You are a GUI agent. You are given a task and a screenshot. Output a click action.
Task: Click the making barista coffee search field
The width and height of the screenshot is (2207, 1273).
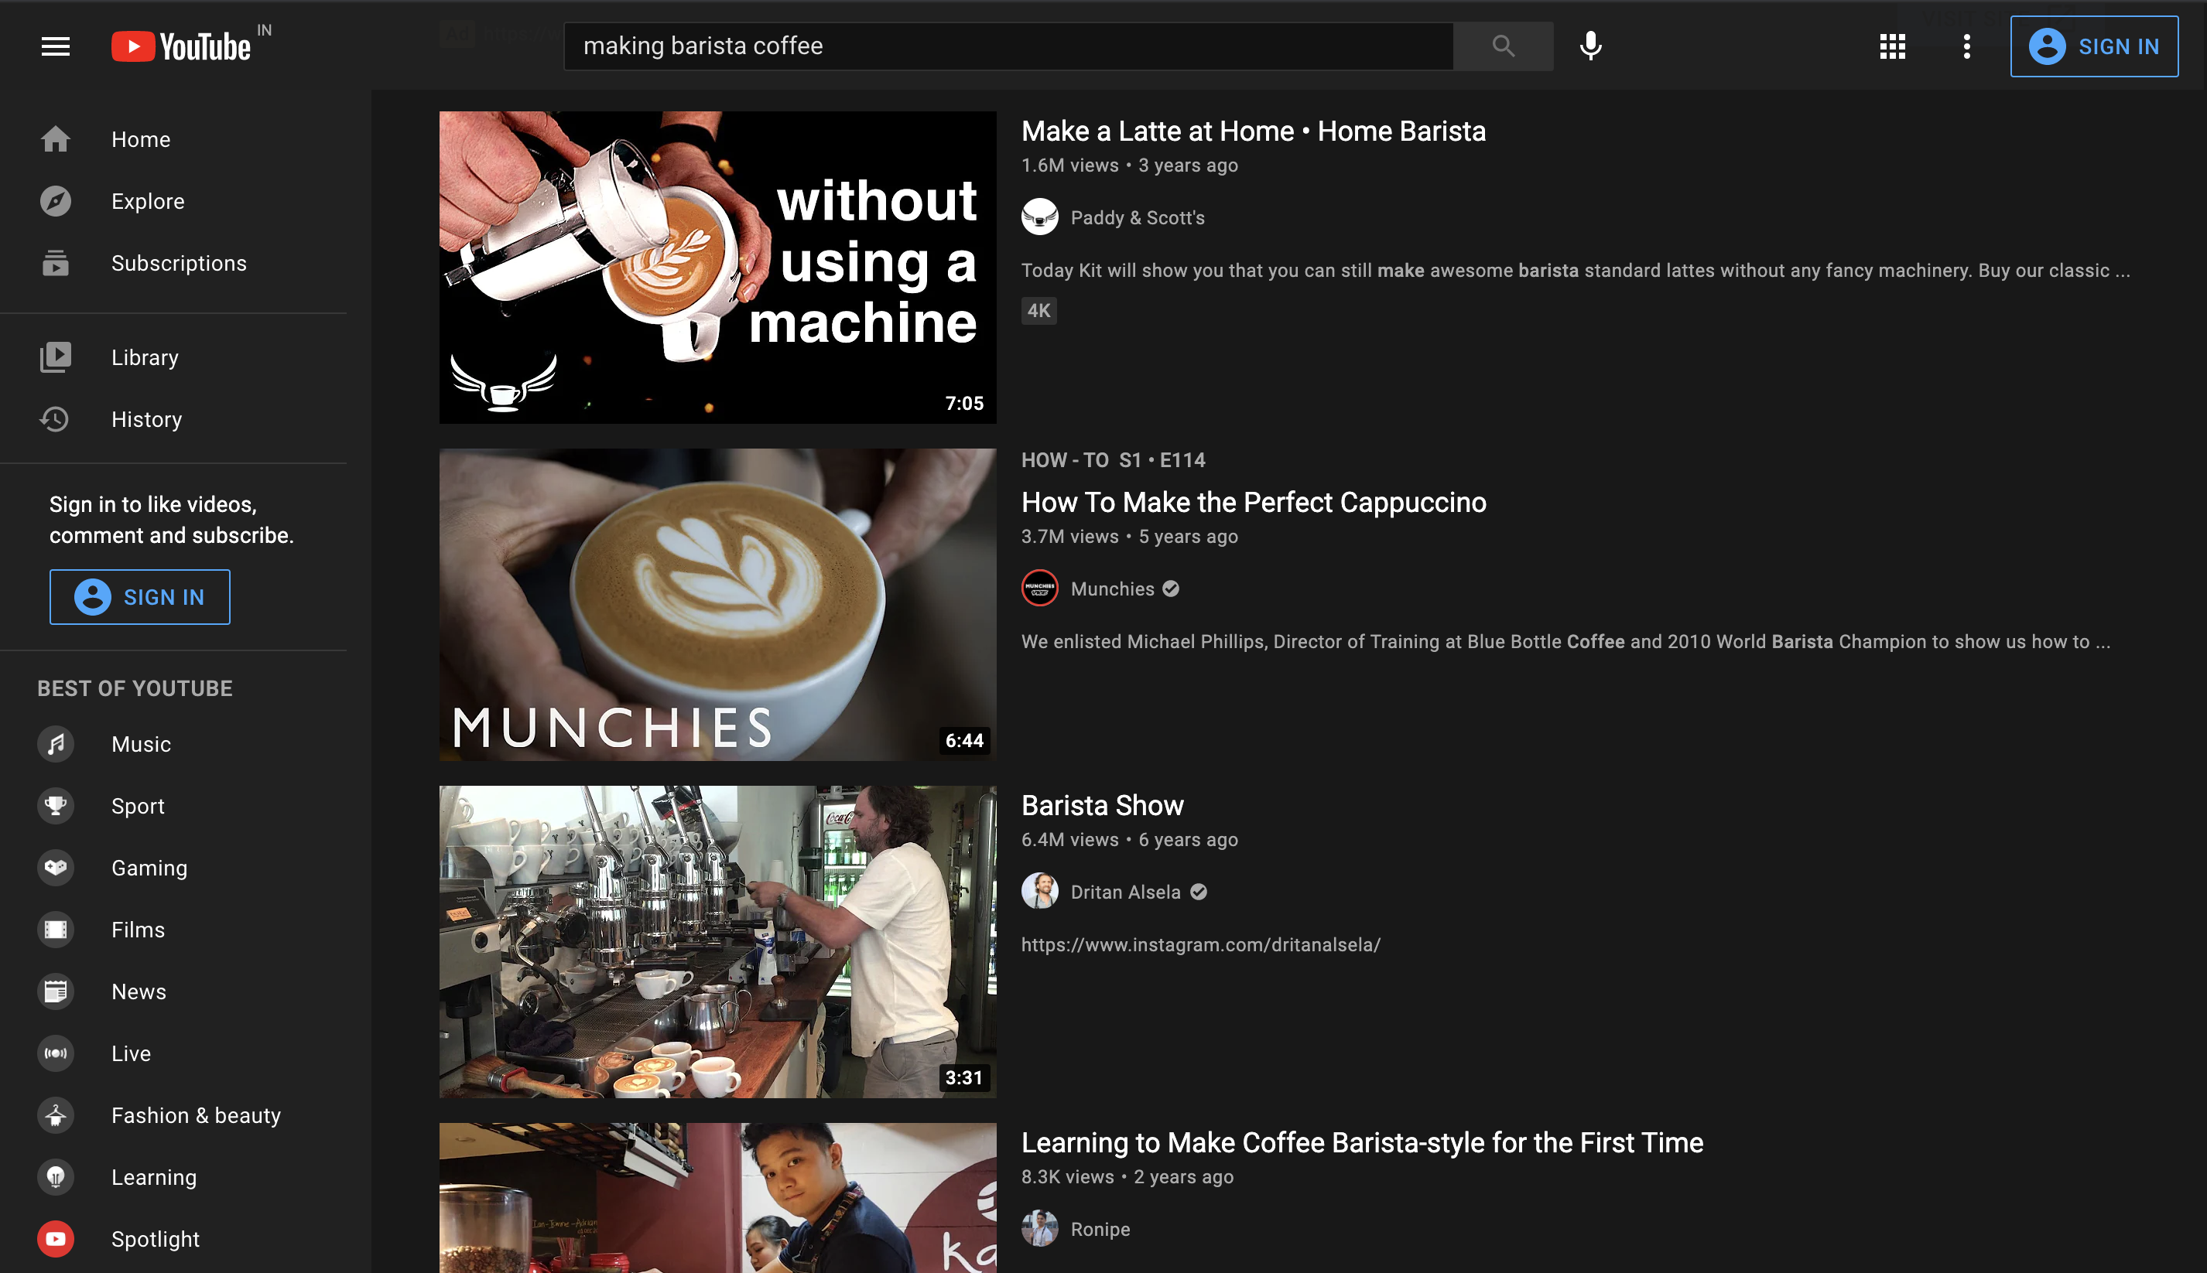(1006, 46)
